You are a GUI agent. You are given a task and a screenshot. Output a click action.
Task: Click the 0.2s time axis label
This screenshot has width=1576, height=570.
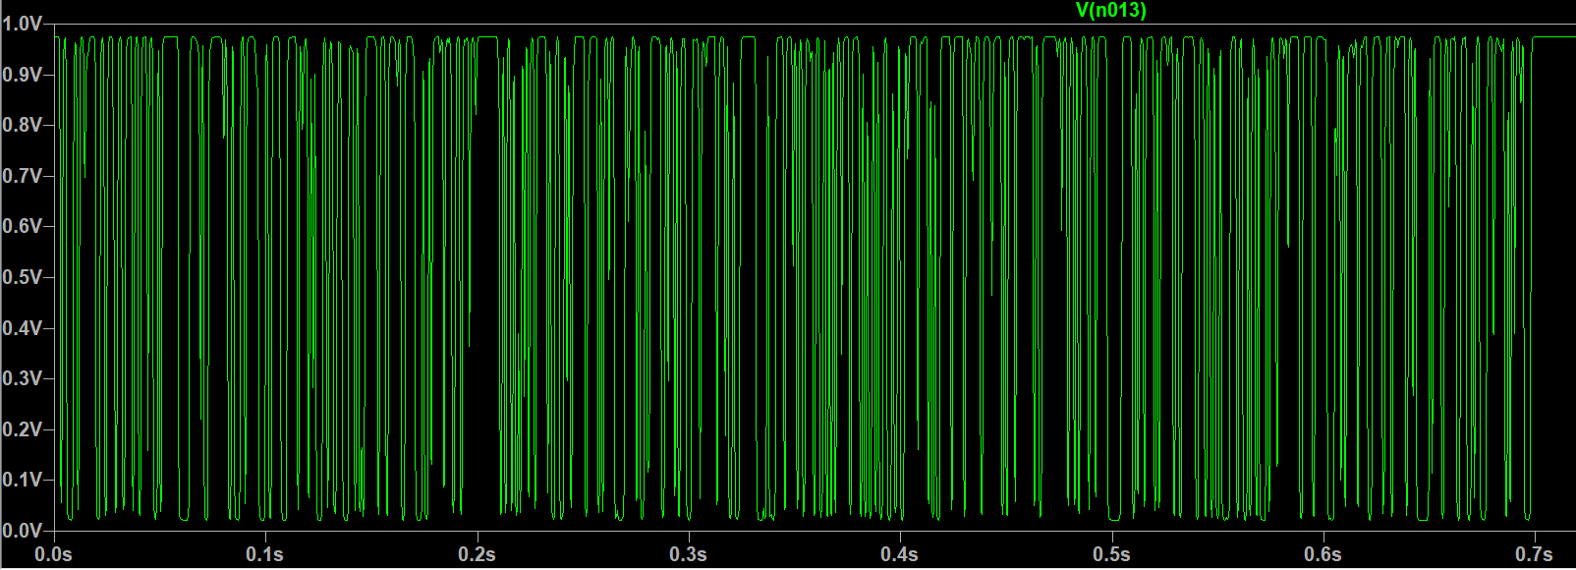(x=477, y=555)
